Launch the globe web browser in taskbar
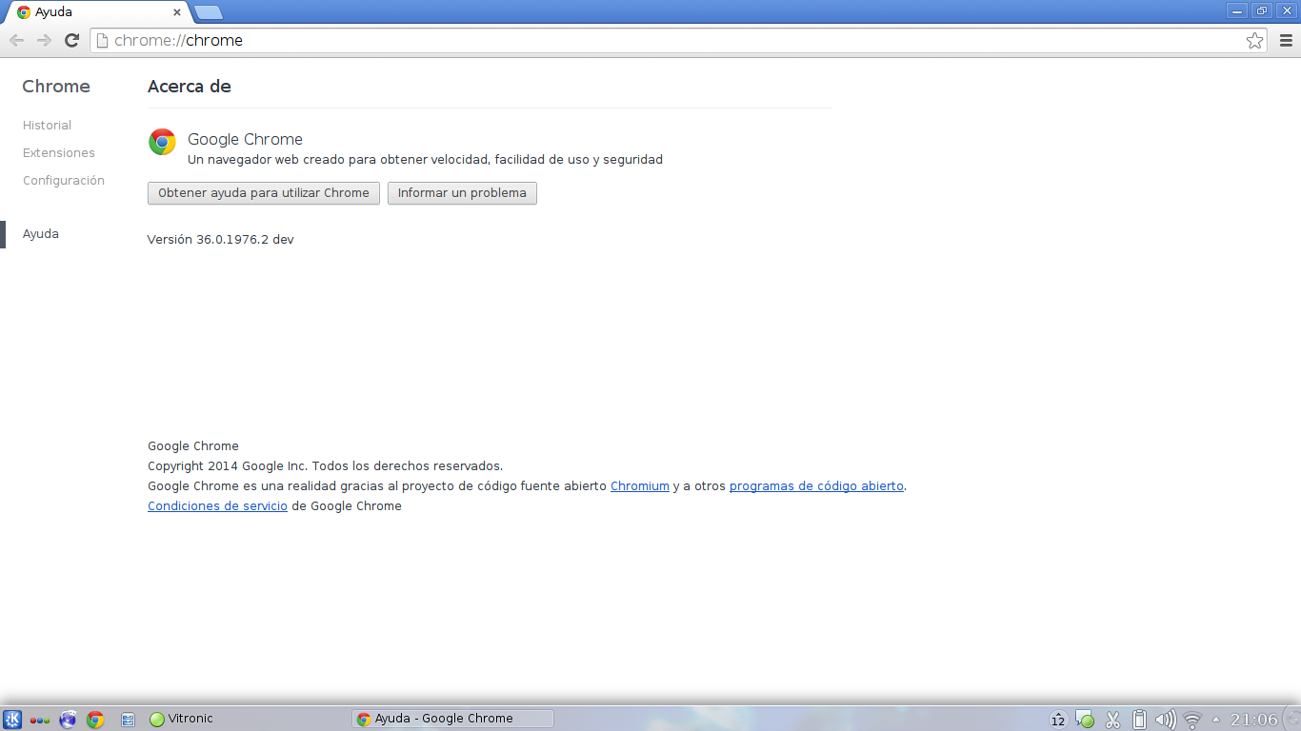 click(68, 720)
